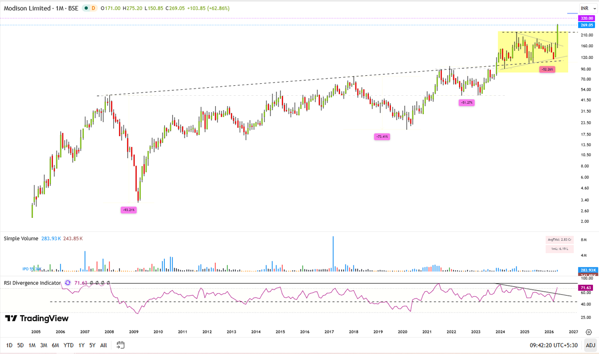Open chart settings gear on the time axis
Viewport: 599px width, 354px height.
tap(589, 331)
